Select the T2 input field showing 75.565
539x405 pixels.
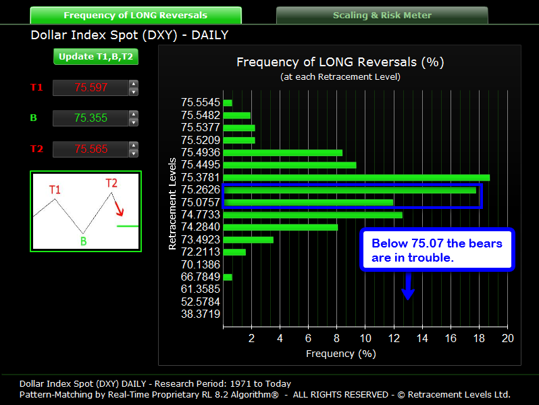[x=91, y=149]
